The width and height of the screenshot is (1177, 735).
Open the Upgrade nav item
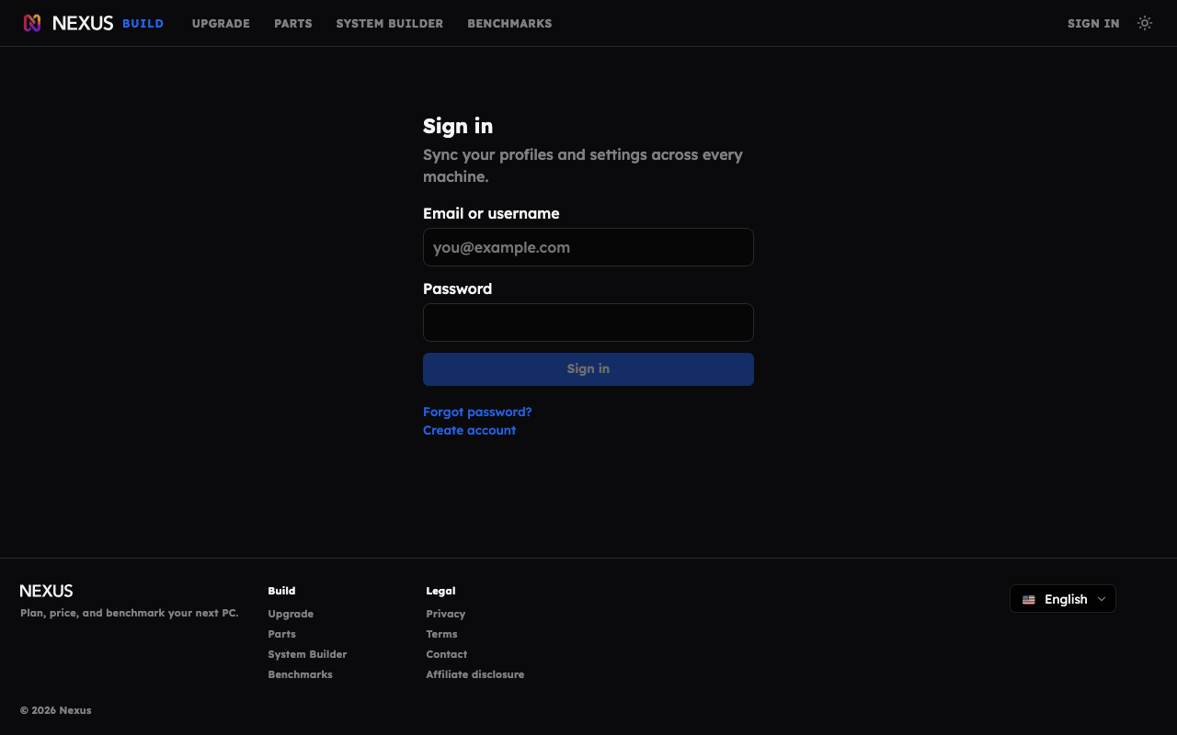[221, 24]
